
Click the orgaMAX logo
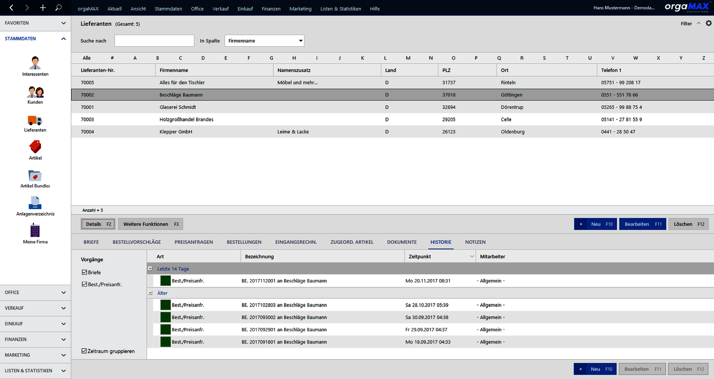(x=687, y=8)
